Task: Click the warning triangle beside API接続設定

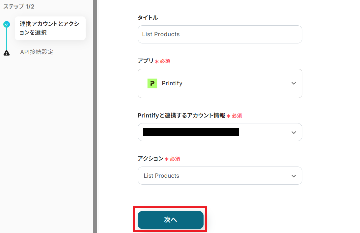Action: tap(7, 53)
